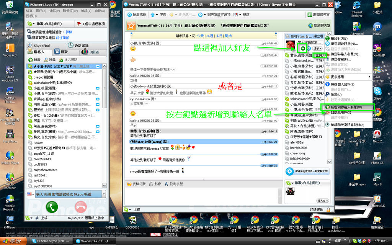Click 表情符號 emoticon icon above message box
This screenshot has height=245, width=392.
coord(129,184)
